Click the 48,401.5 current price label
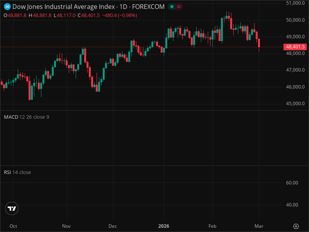The width and height of the screenshot is (309, 232). [x=295, y=47]
